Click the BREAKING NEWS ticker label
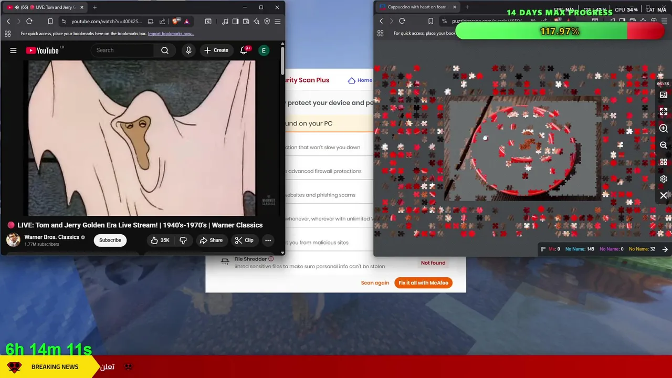The image size is (672, 378). pyautogui.click(x=55, y=367)
